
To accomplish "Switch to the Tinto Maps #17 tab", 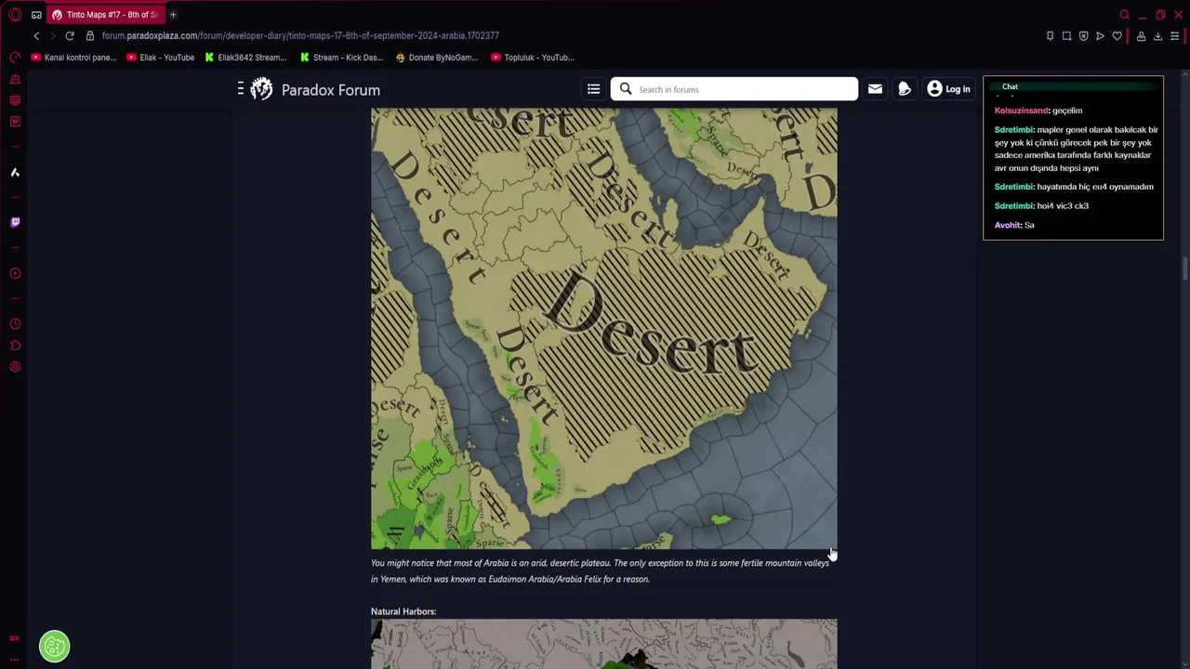I will (106, 15).
